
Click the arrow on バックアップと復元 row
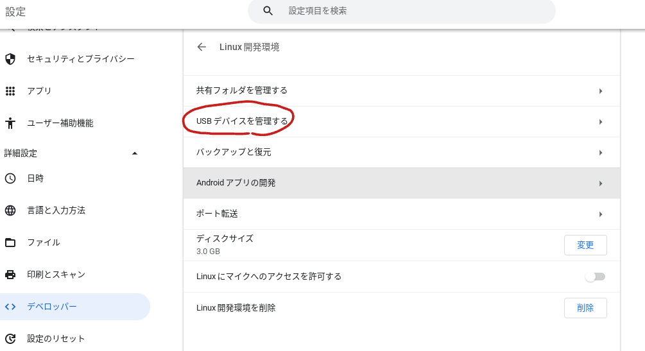[x=601, y=153]
